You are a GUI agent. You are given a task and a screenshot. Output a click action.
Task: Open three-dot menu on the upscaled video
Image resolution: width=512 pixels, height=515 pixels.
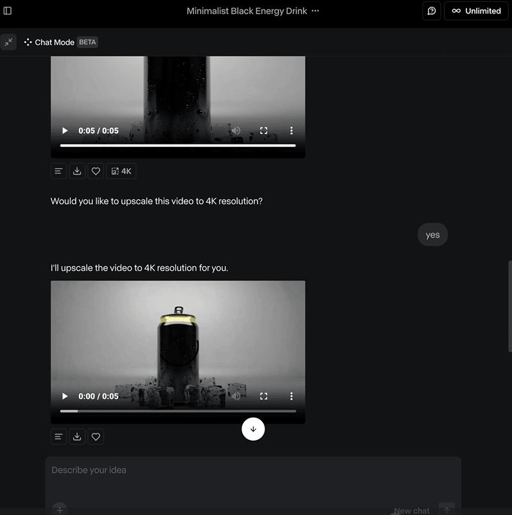(x=291, y=396)
